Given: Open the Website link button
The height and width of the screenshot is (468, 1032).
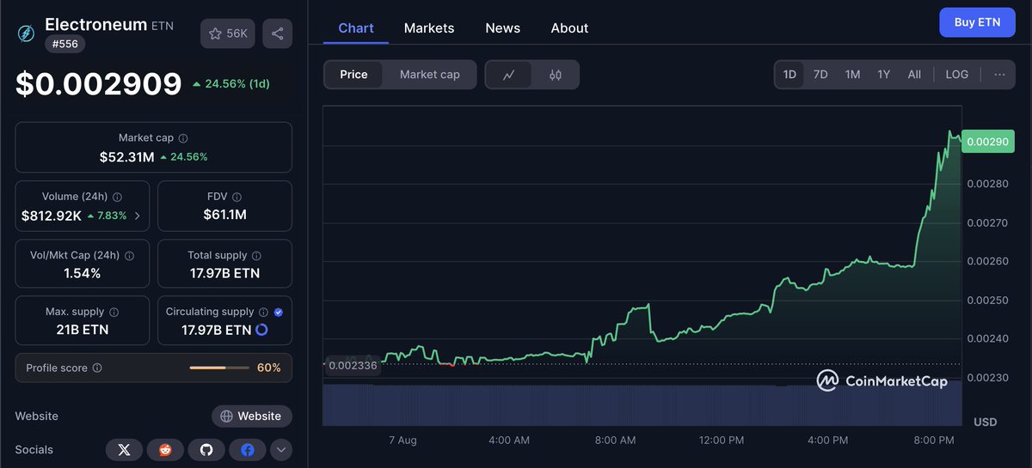Looking at the screenshot, I should tap(252, 416).
